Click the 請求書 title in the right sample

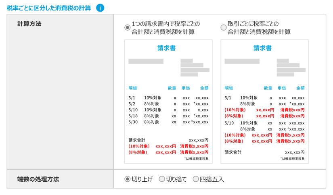pyautogui.click(x=262, y=48)
